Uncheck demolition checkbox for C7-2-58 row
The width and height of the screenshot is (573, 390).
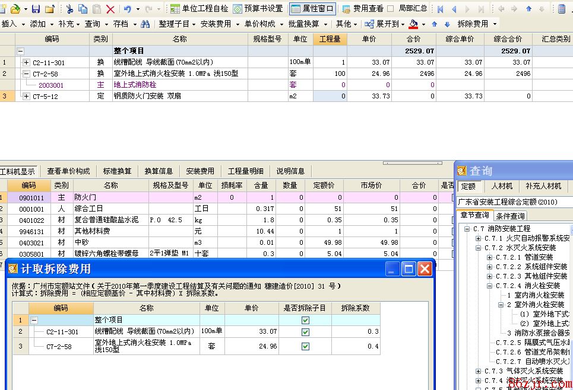(x=305, y=346)
